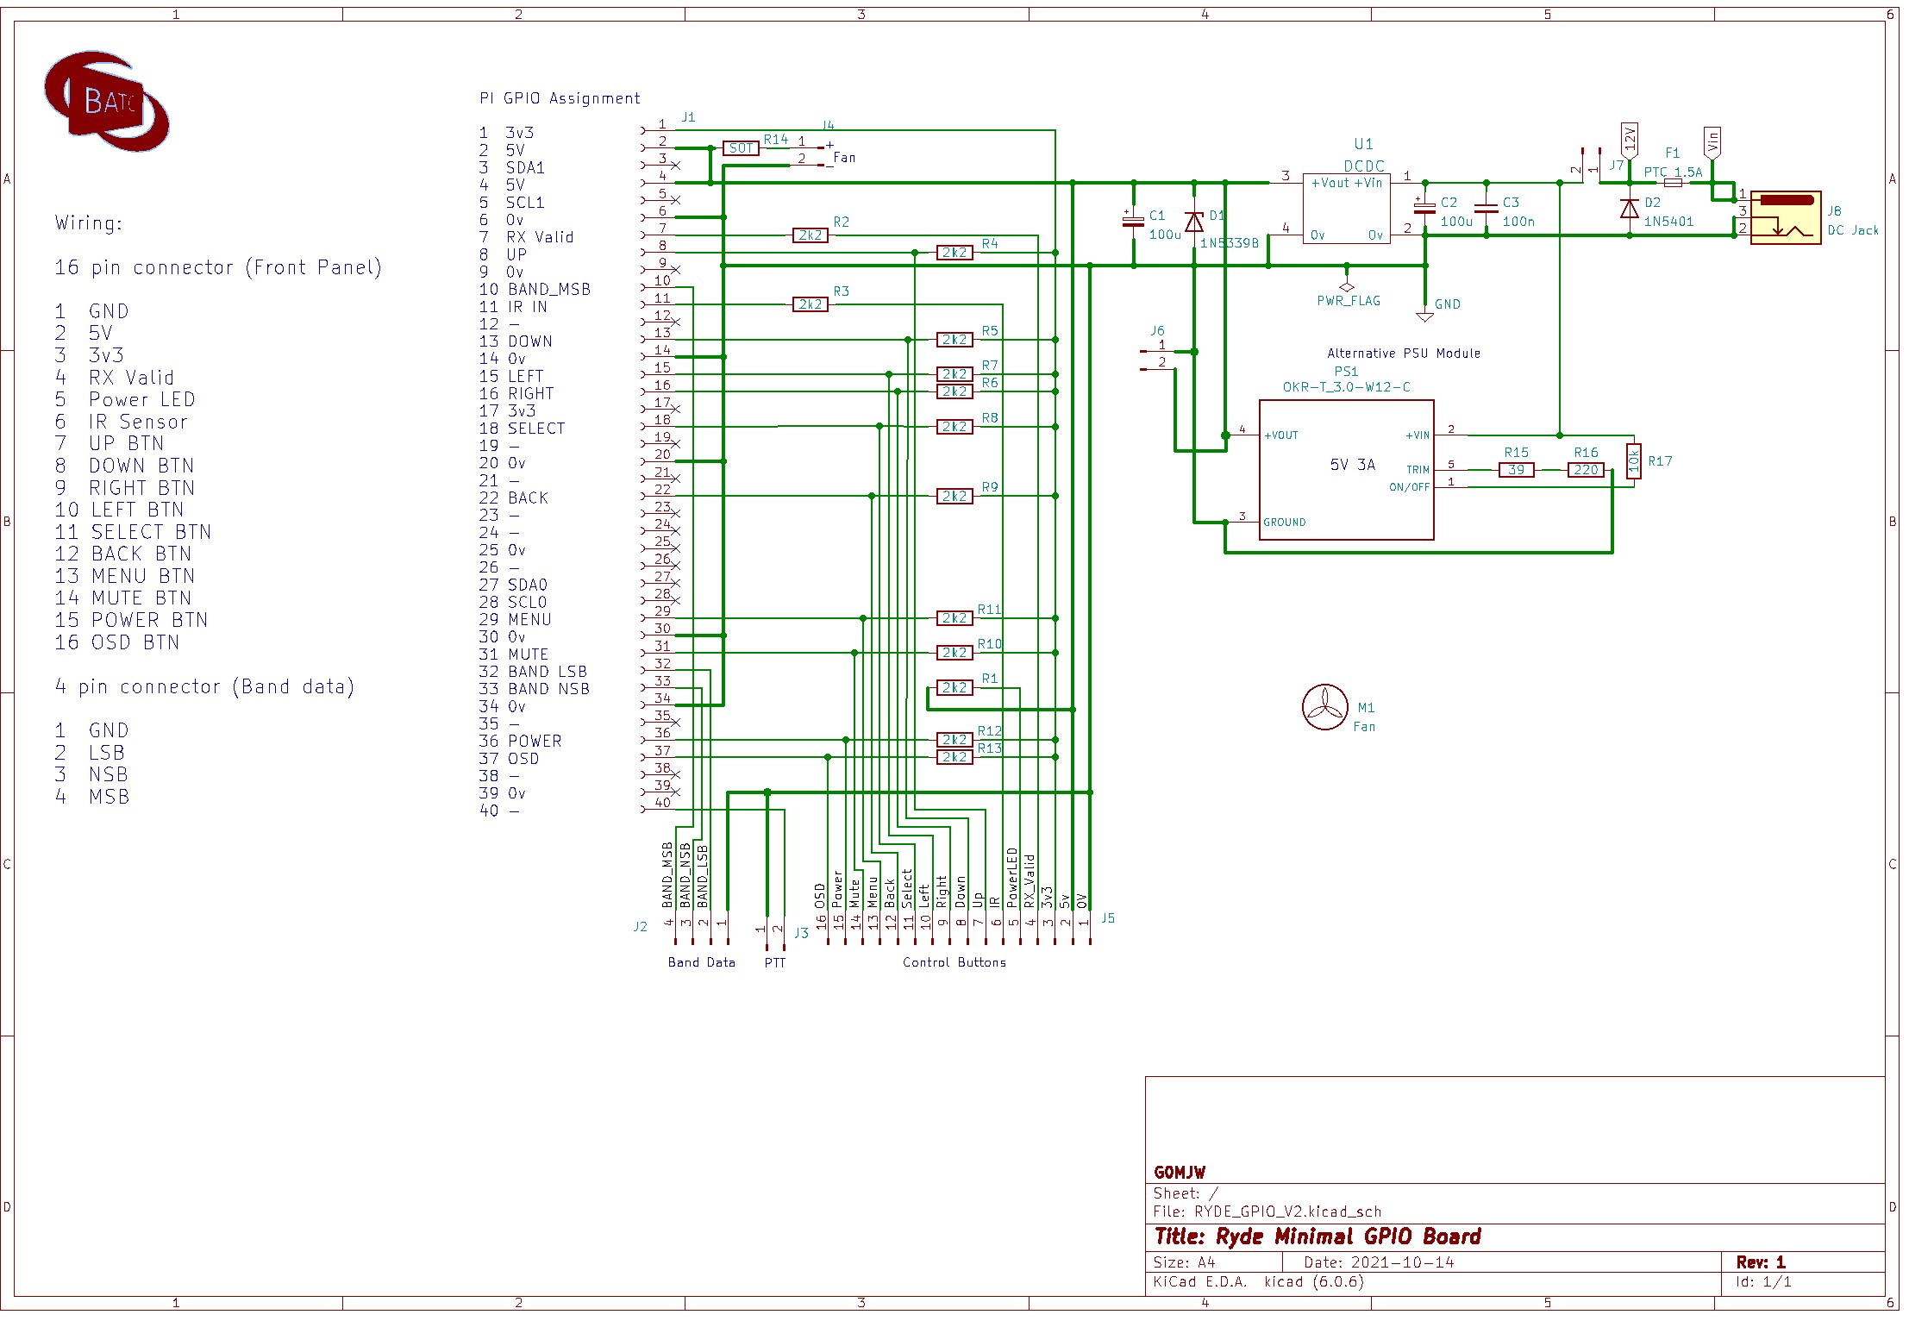Select resistor R17 10k
The width and height of the screenshot is (1909, 1321).
coord(1634,461)
